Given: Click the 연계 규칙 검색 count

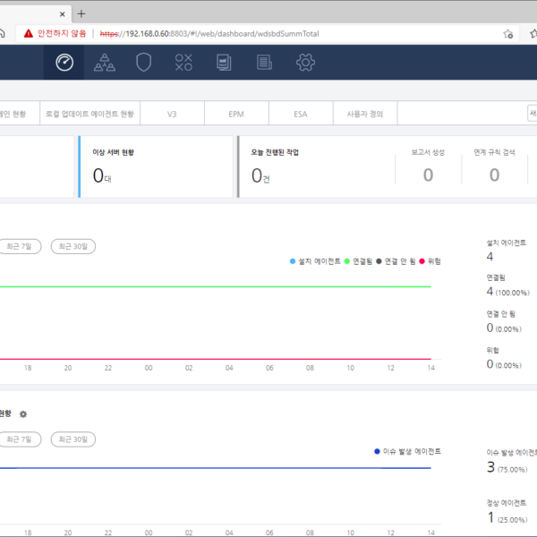Looking at the screenshot, I should (494, 175).
